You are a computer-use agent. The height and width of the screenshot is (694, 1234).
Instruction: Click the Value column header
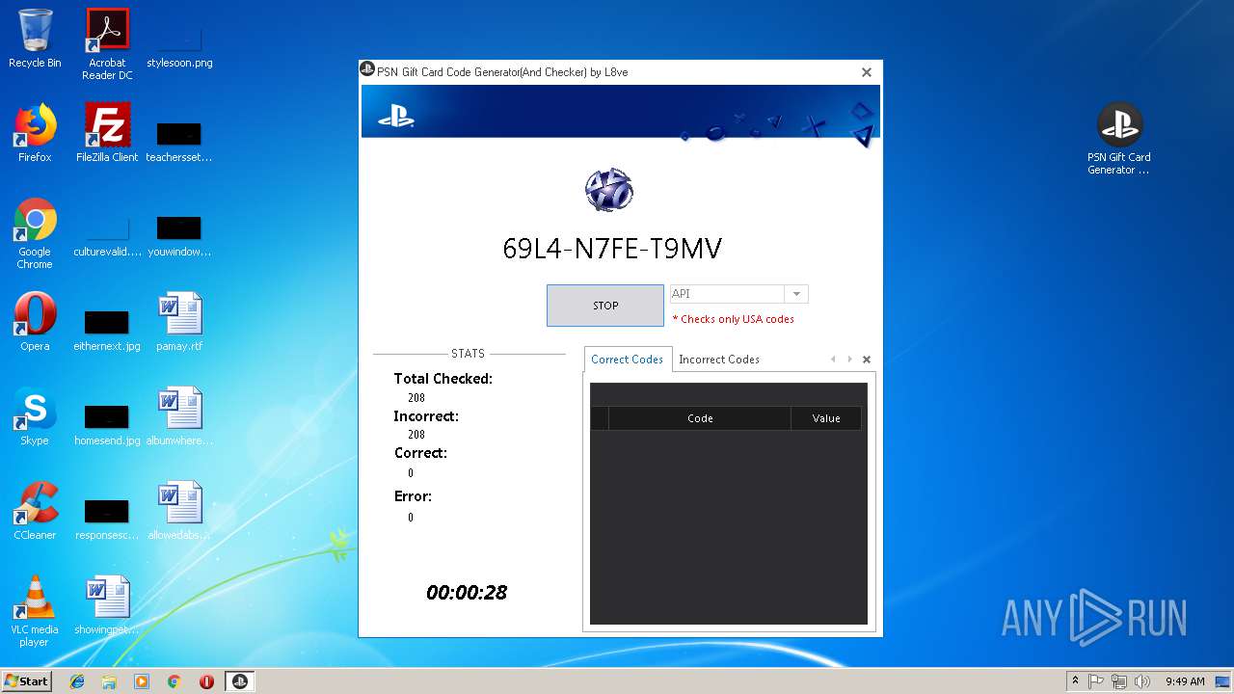click(826, 418)
